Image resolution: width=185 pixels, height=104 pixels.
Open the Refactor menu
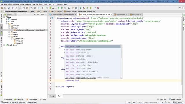[35, 5]
